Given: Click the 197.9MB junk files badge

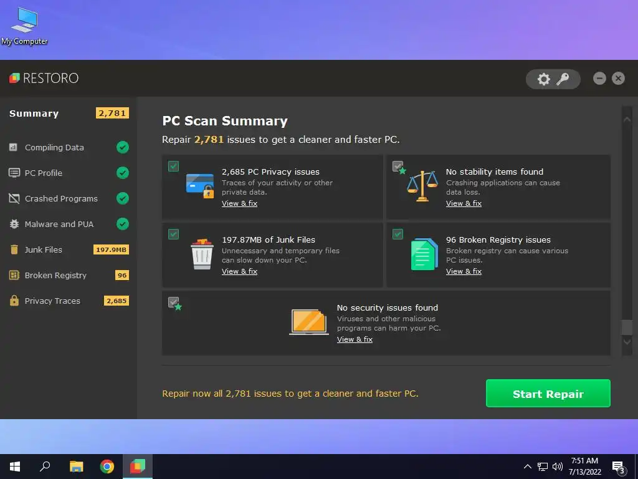Looking at the screenshot, I should [x=111, y=249].
